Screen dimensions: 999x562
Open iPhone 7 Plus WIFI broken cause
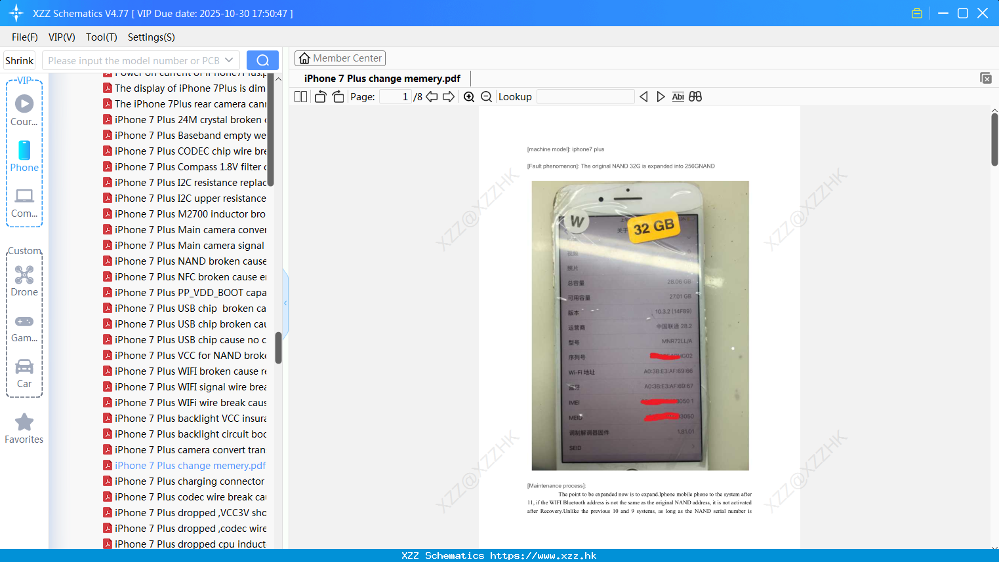(184, 371)
